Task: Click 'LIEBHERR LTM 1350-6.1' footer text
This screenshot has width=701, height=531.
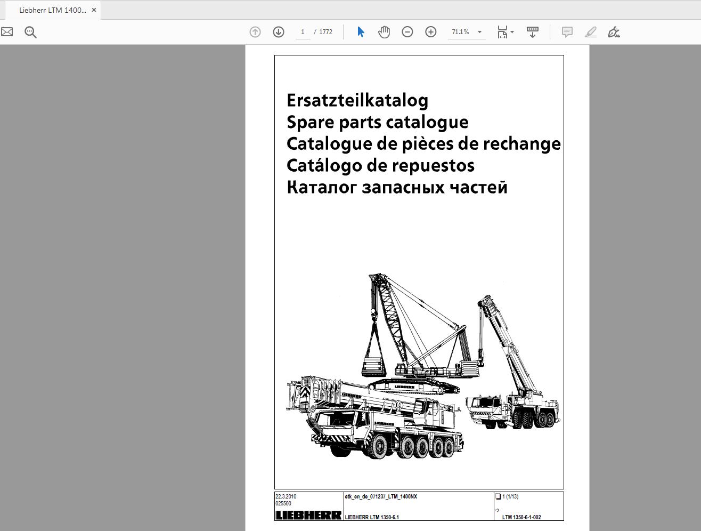Action: coord(372,517)
